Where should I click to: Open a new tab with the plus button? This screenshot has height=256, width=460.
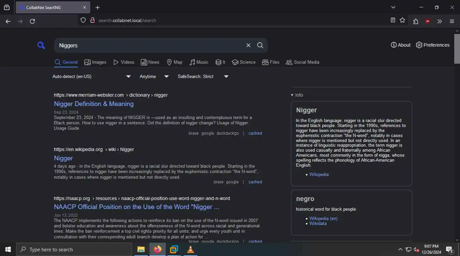[97, 7]
